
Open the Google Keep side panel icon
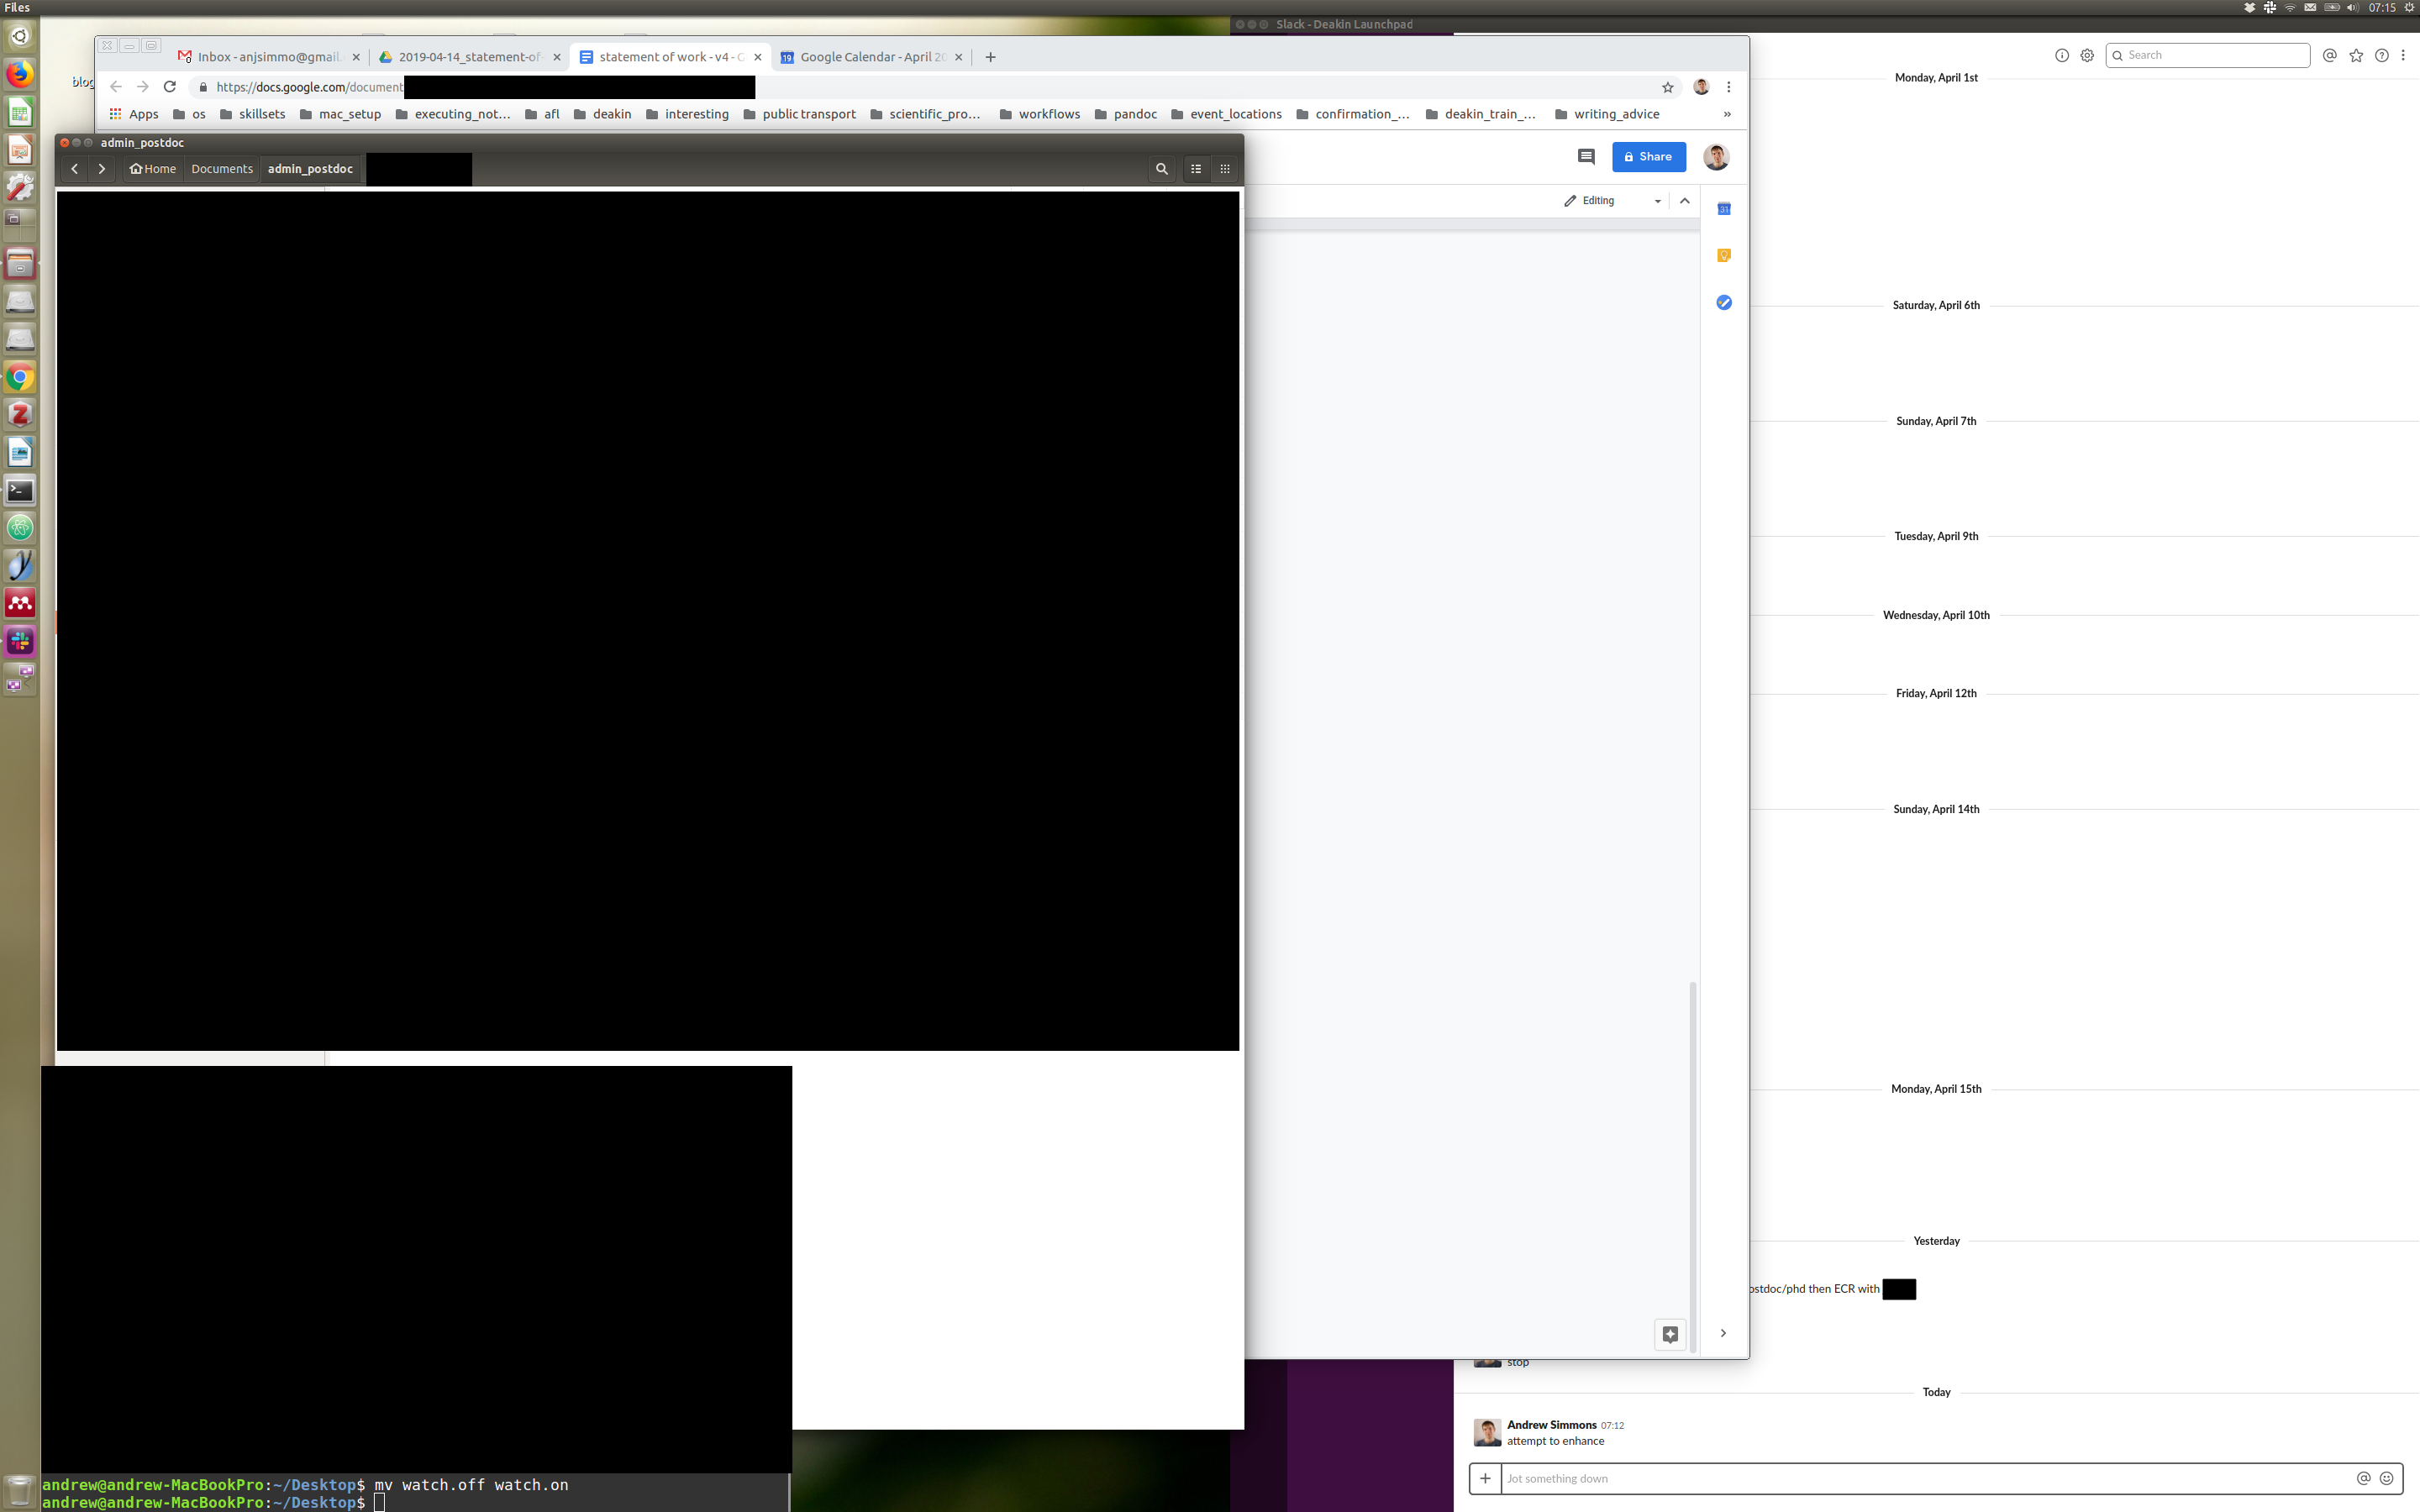1723,256
